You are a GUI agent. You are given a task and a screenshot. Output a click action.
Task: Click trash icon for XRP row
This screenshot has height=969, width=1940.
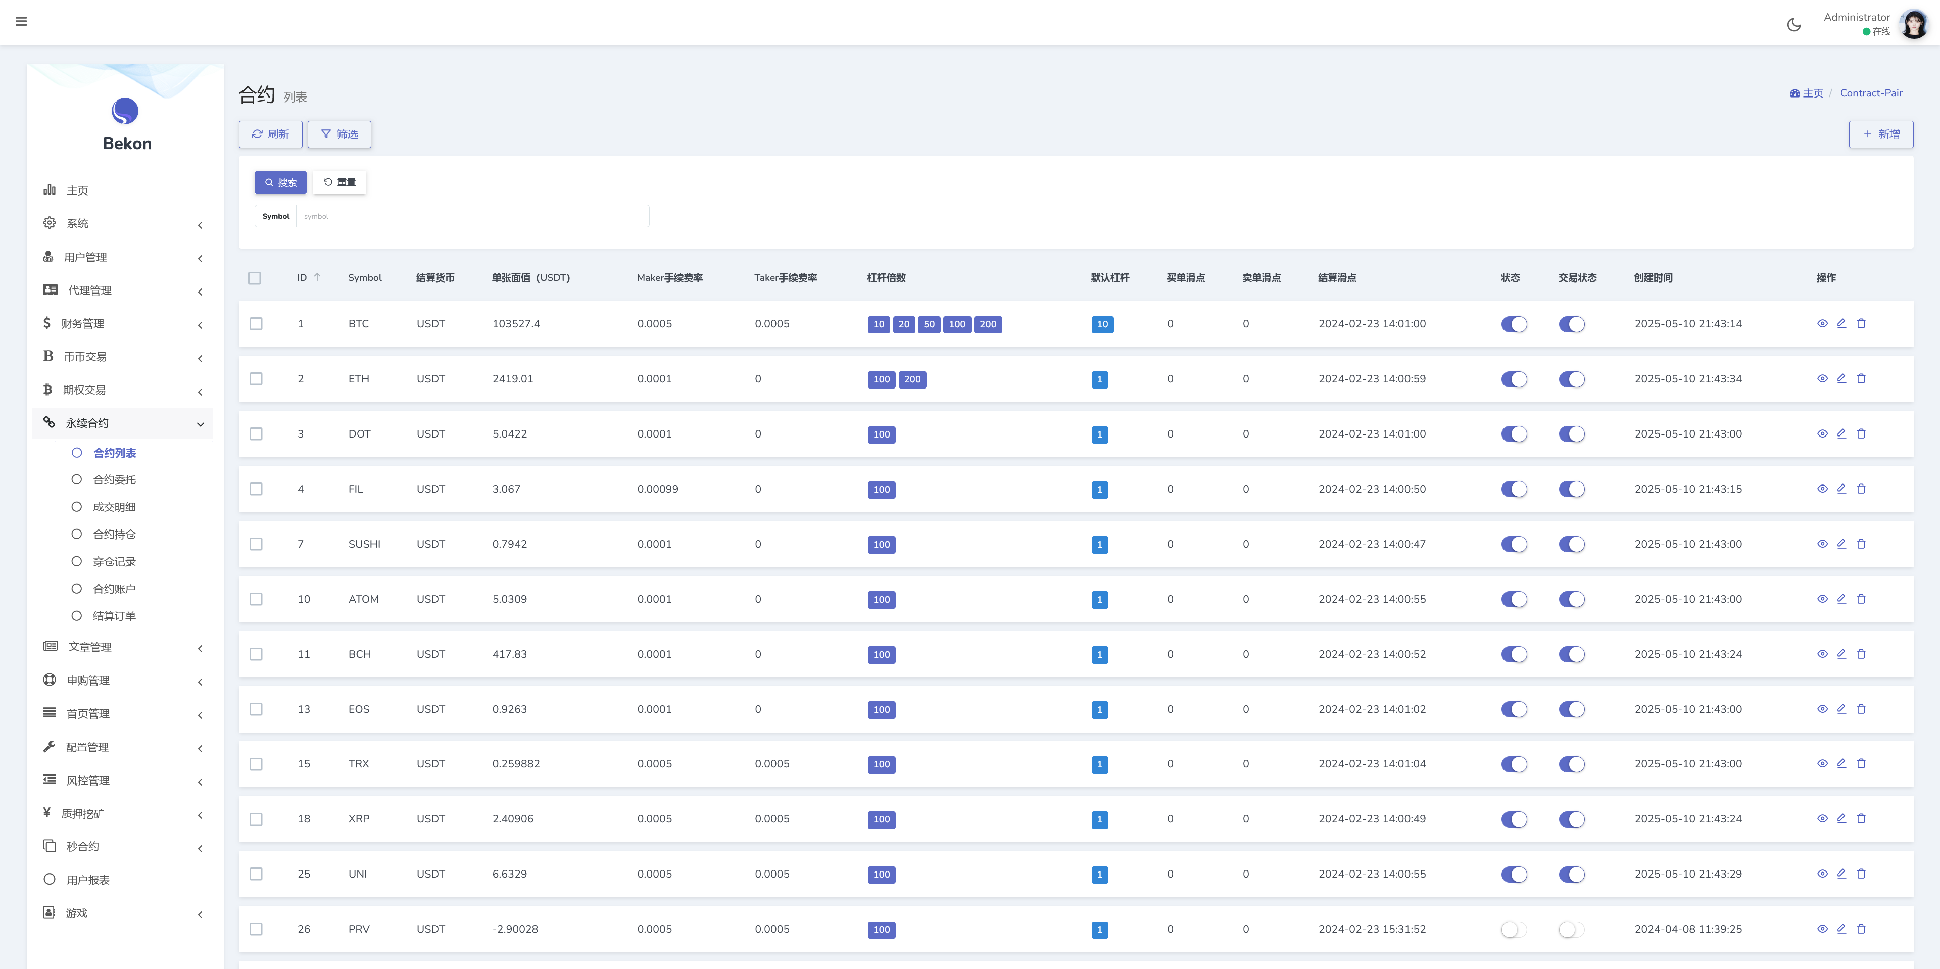1861,818
